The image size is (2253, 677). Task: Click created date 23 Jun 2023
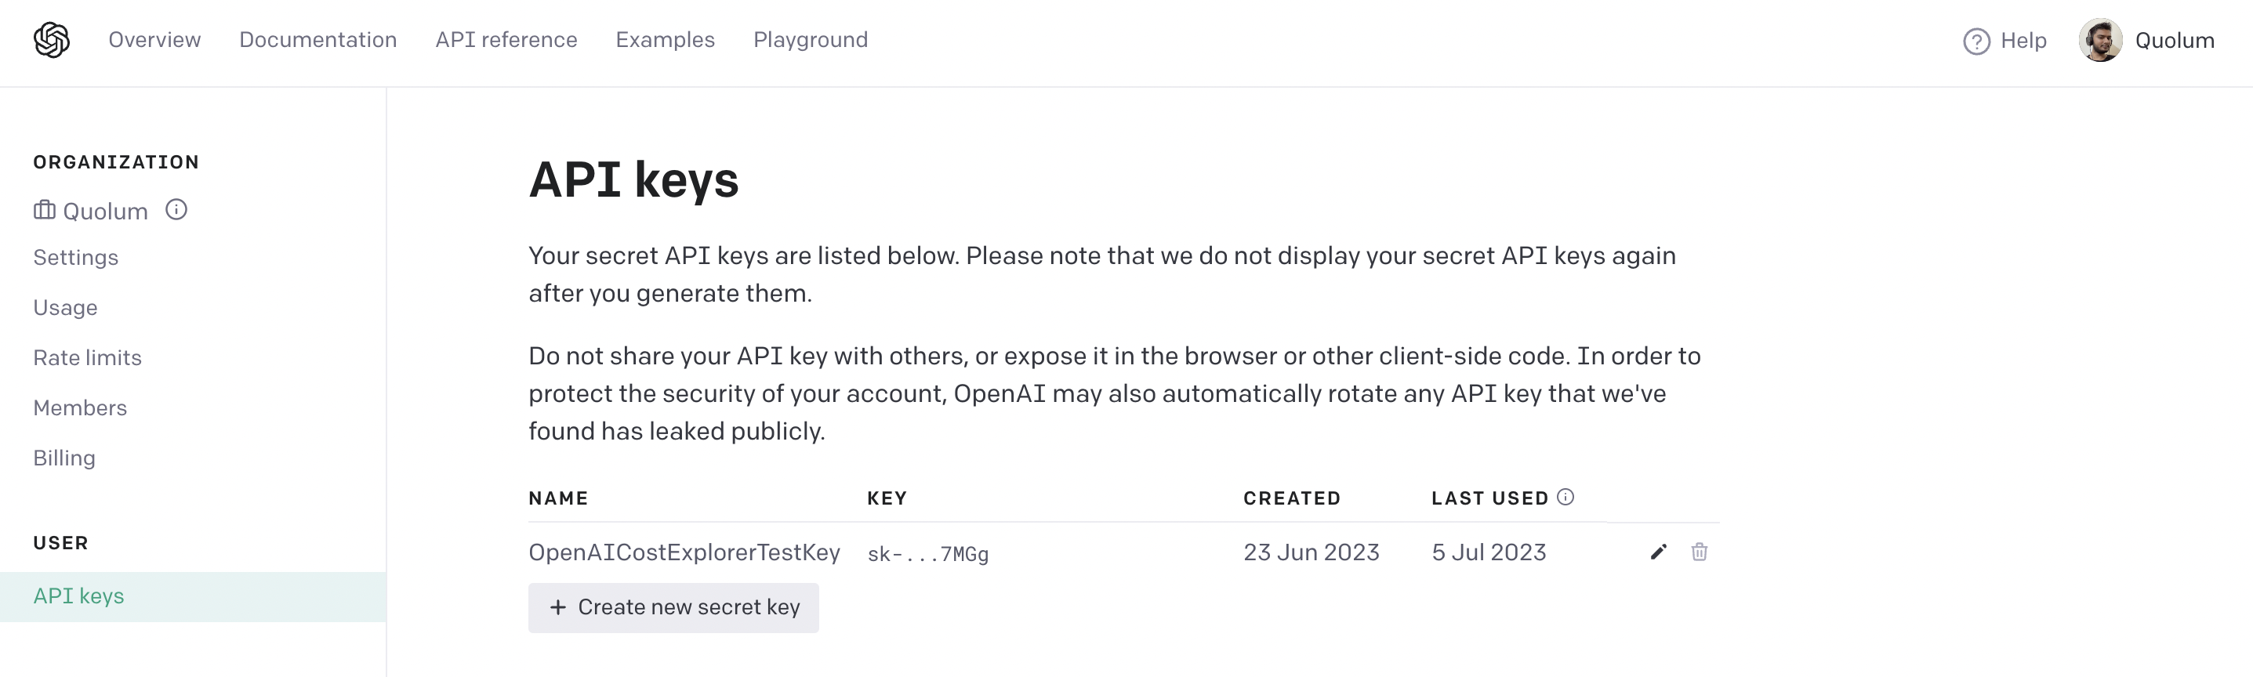(1311, 552)
